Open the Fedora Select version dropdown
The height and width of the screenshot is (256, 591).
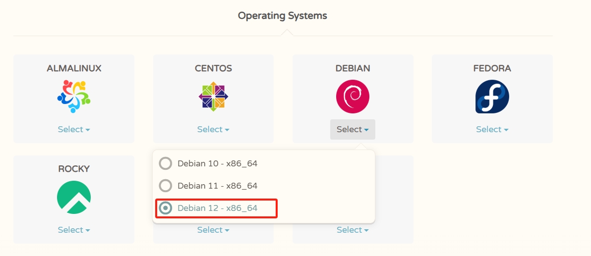tap(492, 129)
